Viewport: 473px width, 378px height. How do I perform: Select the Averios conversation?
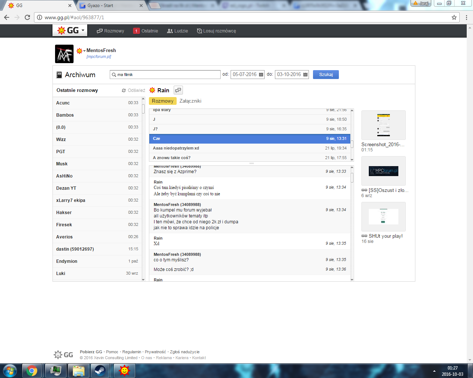click(97, 237)
